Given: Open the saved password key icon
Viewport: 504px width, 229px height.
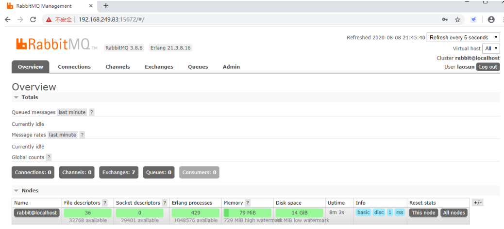Looking at the screenshot, I should click(x=445, y=19).
